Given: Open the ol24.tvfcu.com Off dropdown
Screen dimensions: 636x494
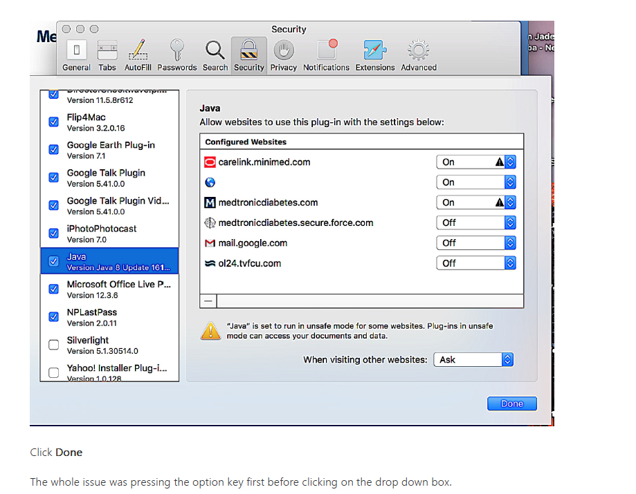Looking at the screenshot, I should [x=475, y=263].
